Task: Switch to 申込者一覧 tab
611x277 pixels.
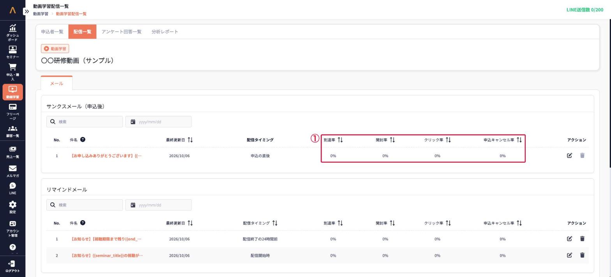Action: [52, 32]
